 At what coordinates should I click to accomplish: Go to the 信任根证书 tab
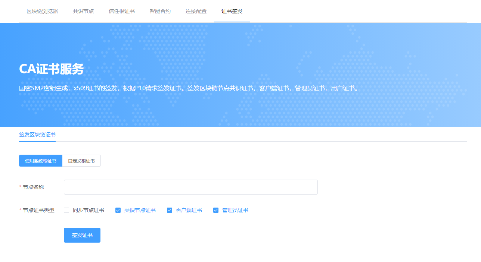(122, 11)
